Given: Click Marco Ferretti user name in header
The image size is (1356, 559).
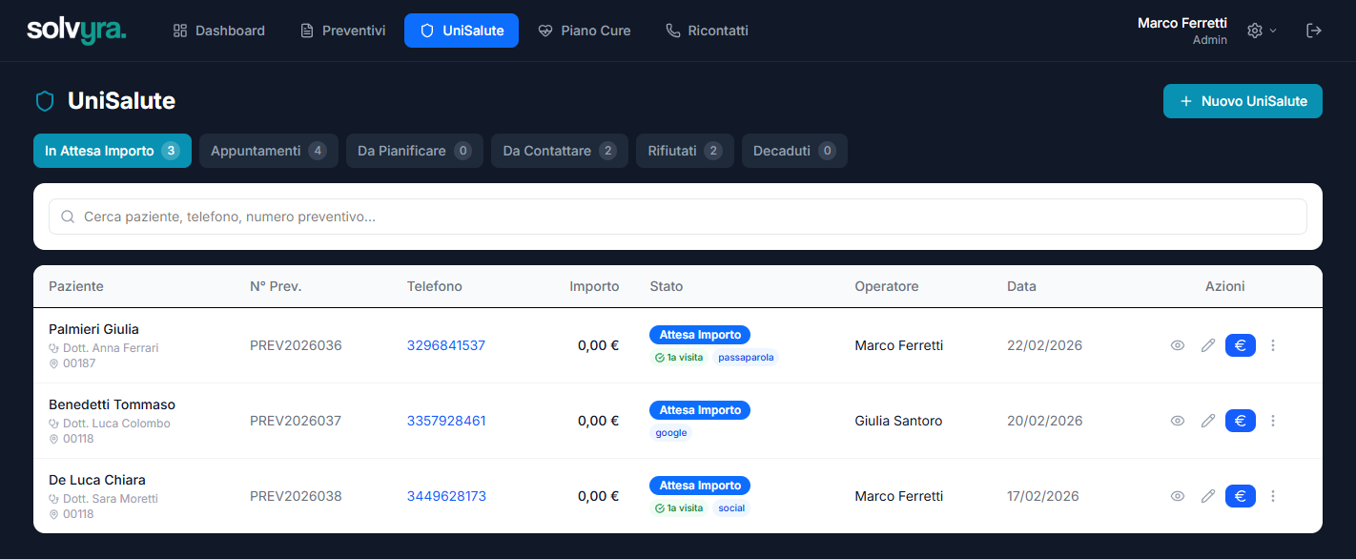Looking at the screenshot, I should [1182, 23].
